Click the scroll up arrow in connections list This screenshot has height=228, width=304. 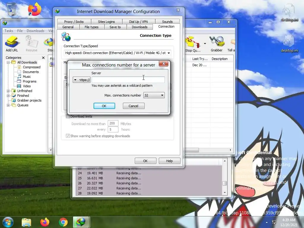click(x=224, y=161)
